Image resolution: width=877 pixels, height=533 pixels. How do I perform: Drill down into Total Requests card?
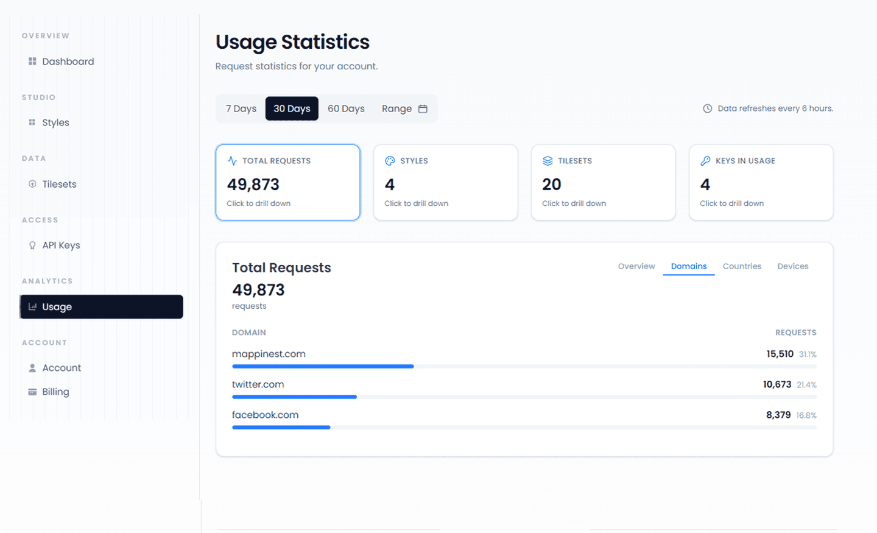click(287, 182)
